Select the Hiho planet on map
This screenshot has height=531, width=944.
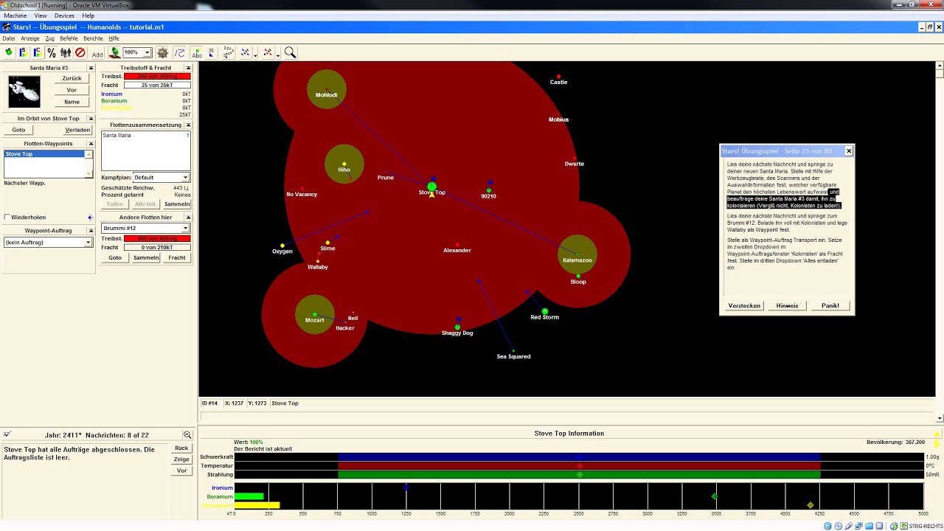(344, 164)
